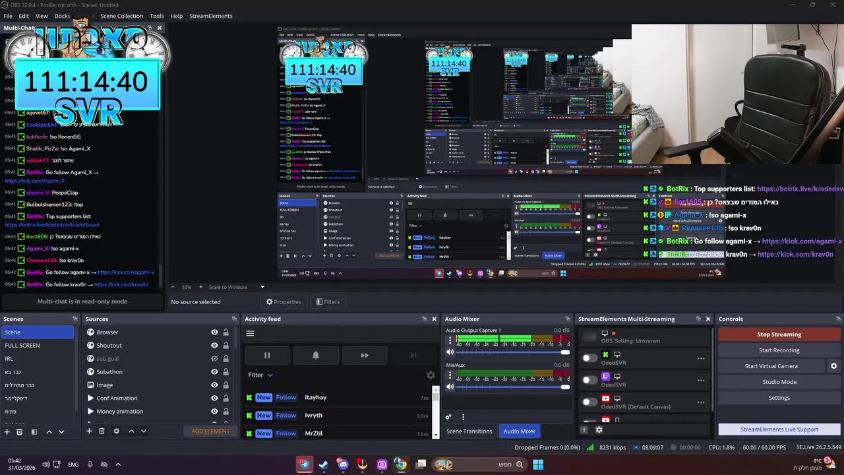
Task: Enable YouTube OdedSVR Default Canvas toggle
Action: point(589,402)
